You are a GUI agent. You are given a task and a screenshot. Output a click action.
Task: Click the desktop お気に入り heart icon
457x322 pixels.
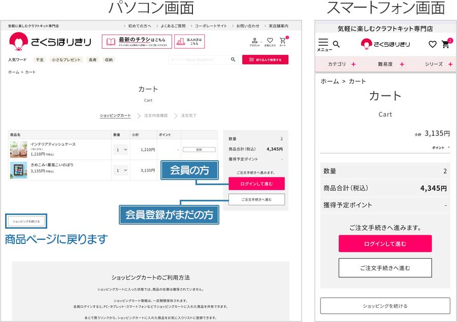[x=270, y=42]
